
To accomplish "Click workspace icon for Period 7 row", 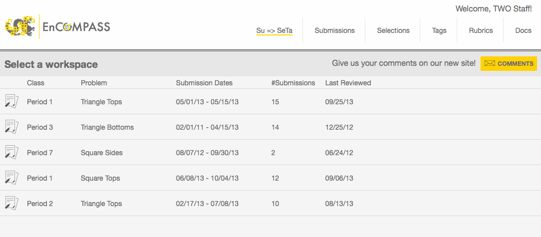I will click(11, 152).
